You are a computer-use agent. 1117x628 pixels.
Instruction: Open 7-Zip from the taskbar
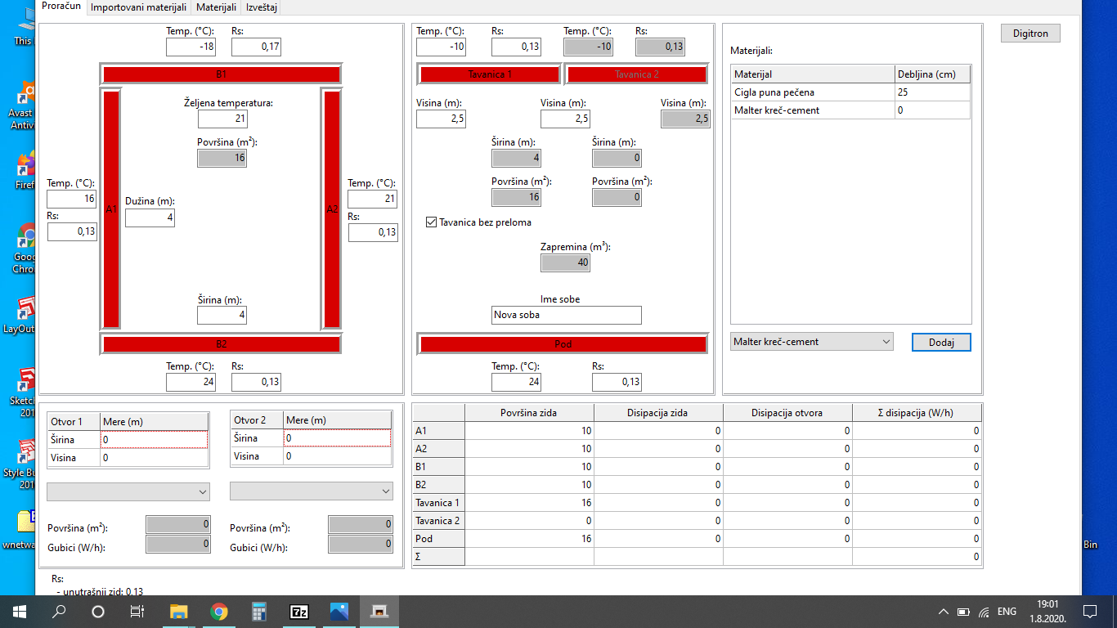[x=299, y=611]
